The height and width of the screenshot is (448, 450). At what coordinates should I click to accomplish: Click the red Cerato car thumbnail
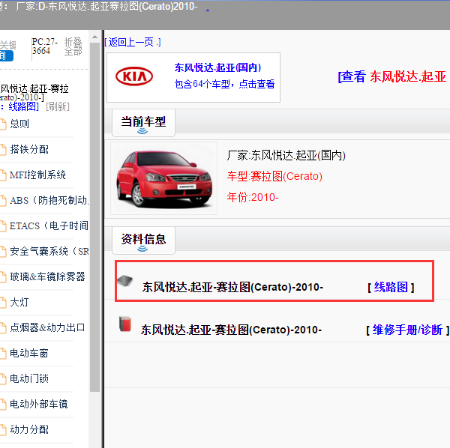point(163,178)
